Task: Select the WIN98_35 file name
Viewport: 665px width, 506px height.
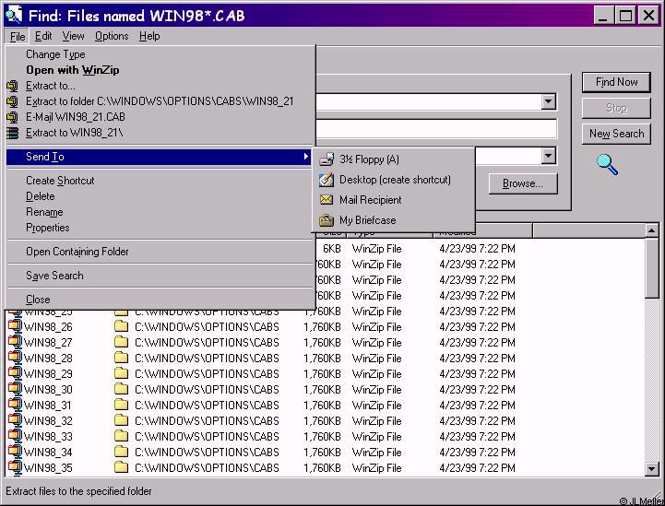Action: tap(48, 468)
